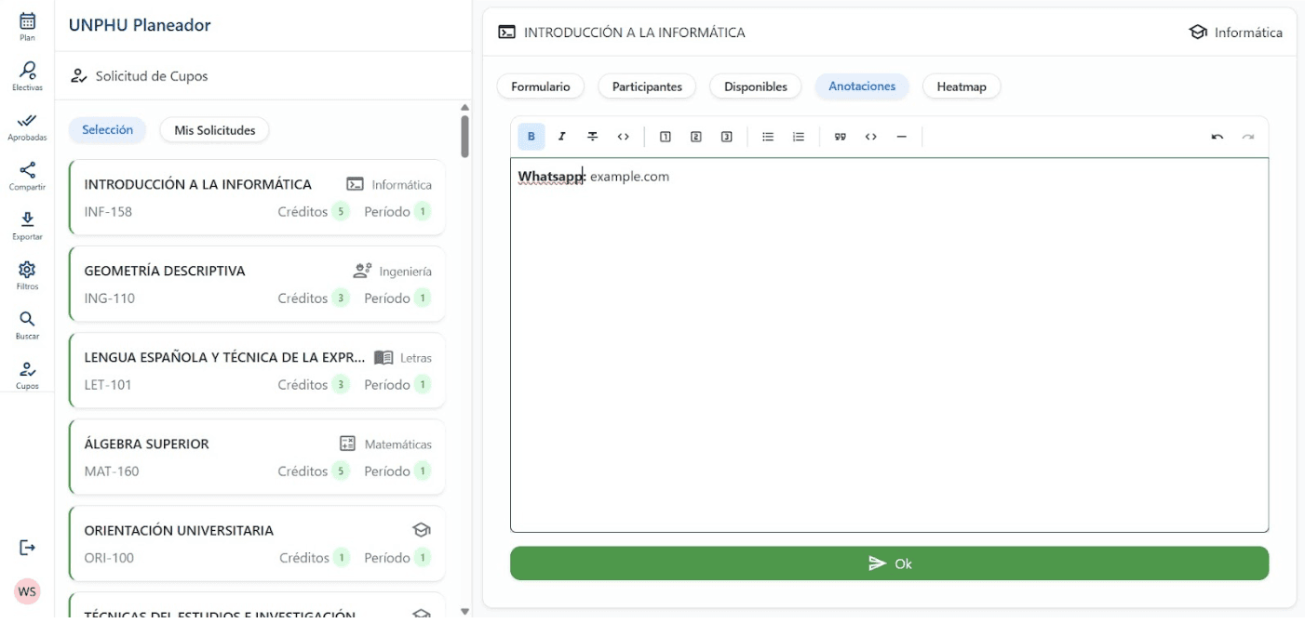Click the example.com text in the editor
Screen dimensions: 1305x623
point(629,177)
